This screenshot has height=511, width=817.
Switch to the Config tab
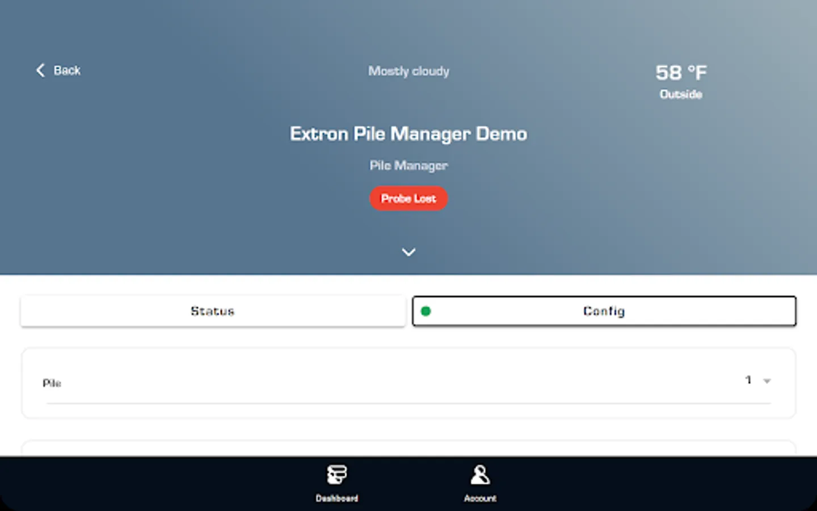click(x=604, y=311)
